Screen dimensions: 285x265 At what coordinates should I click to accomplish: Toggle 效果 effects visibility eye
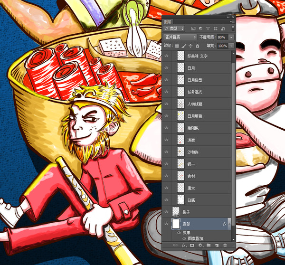point(179,233)
